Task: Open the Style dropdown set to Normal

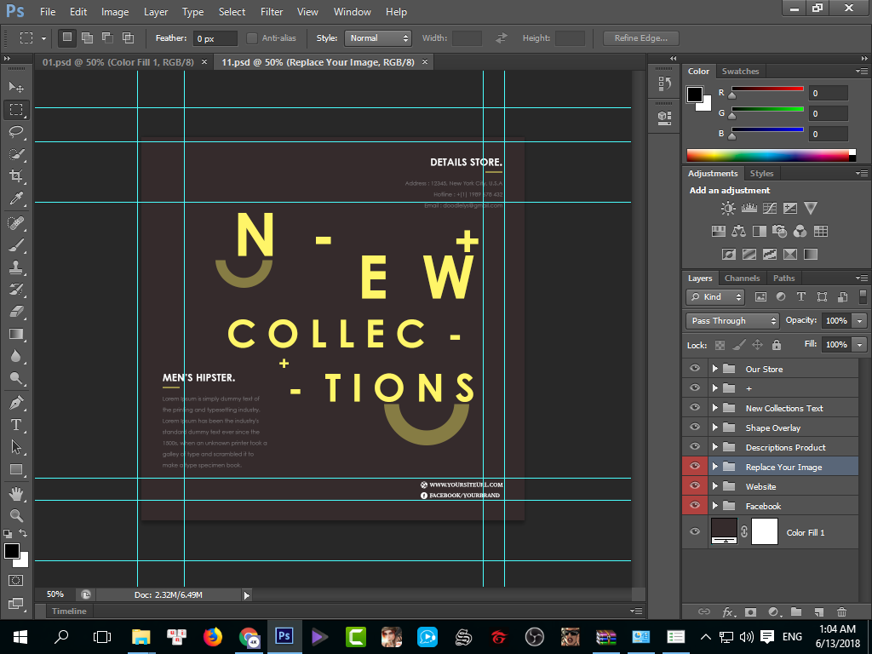Action: tap(378, 38)
